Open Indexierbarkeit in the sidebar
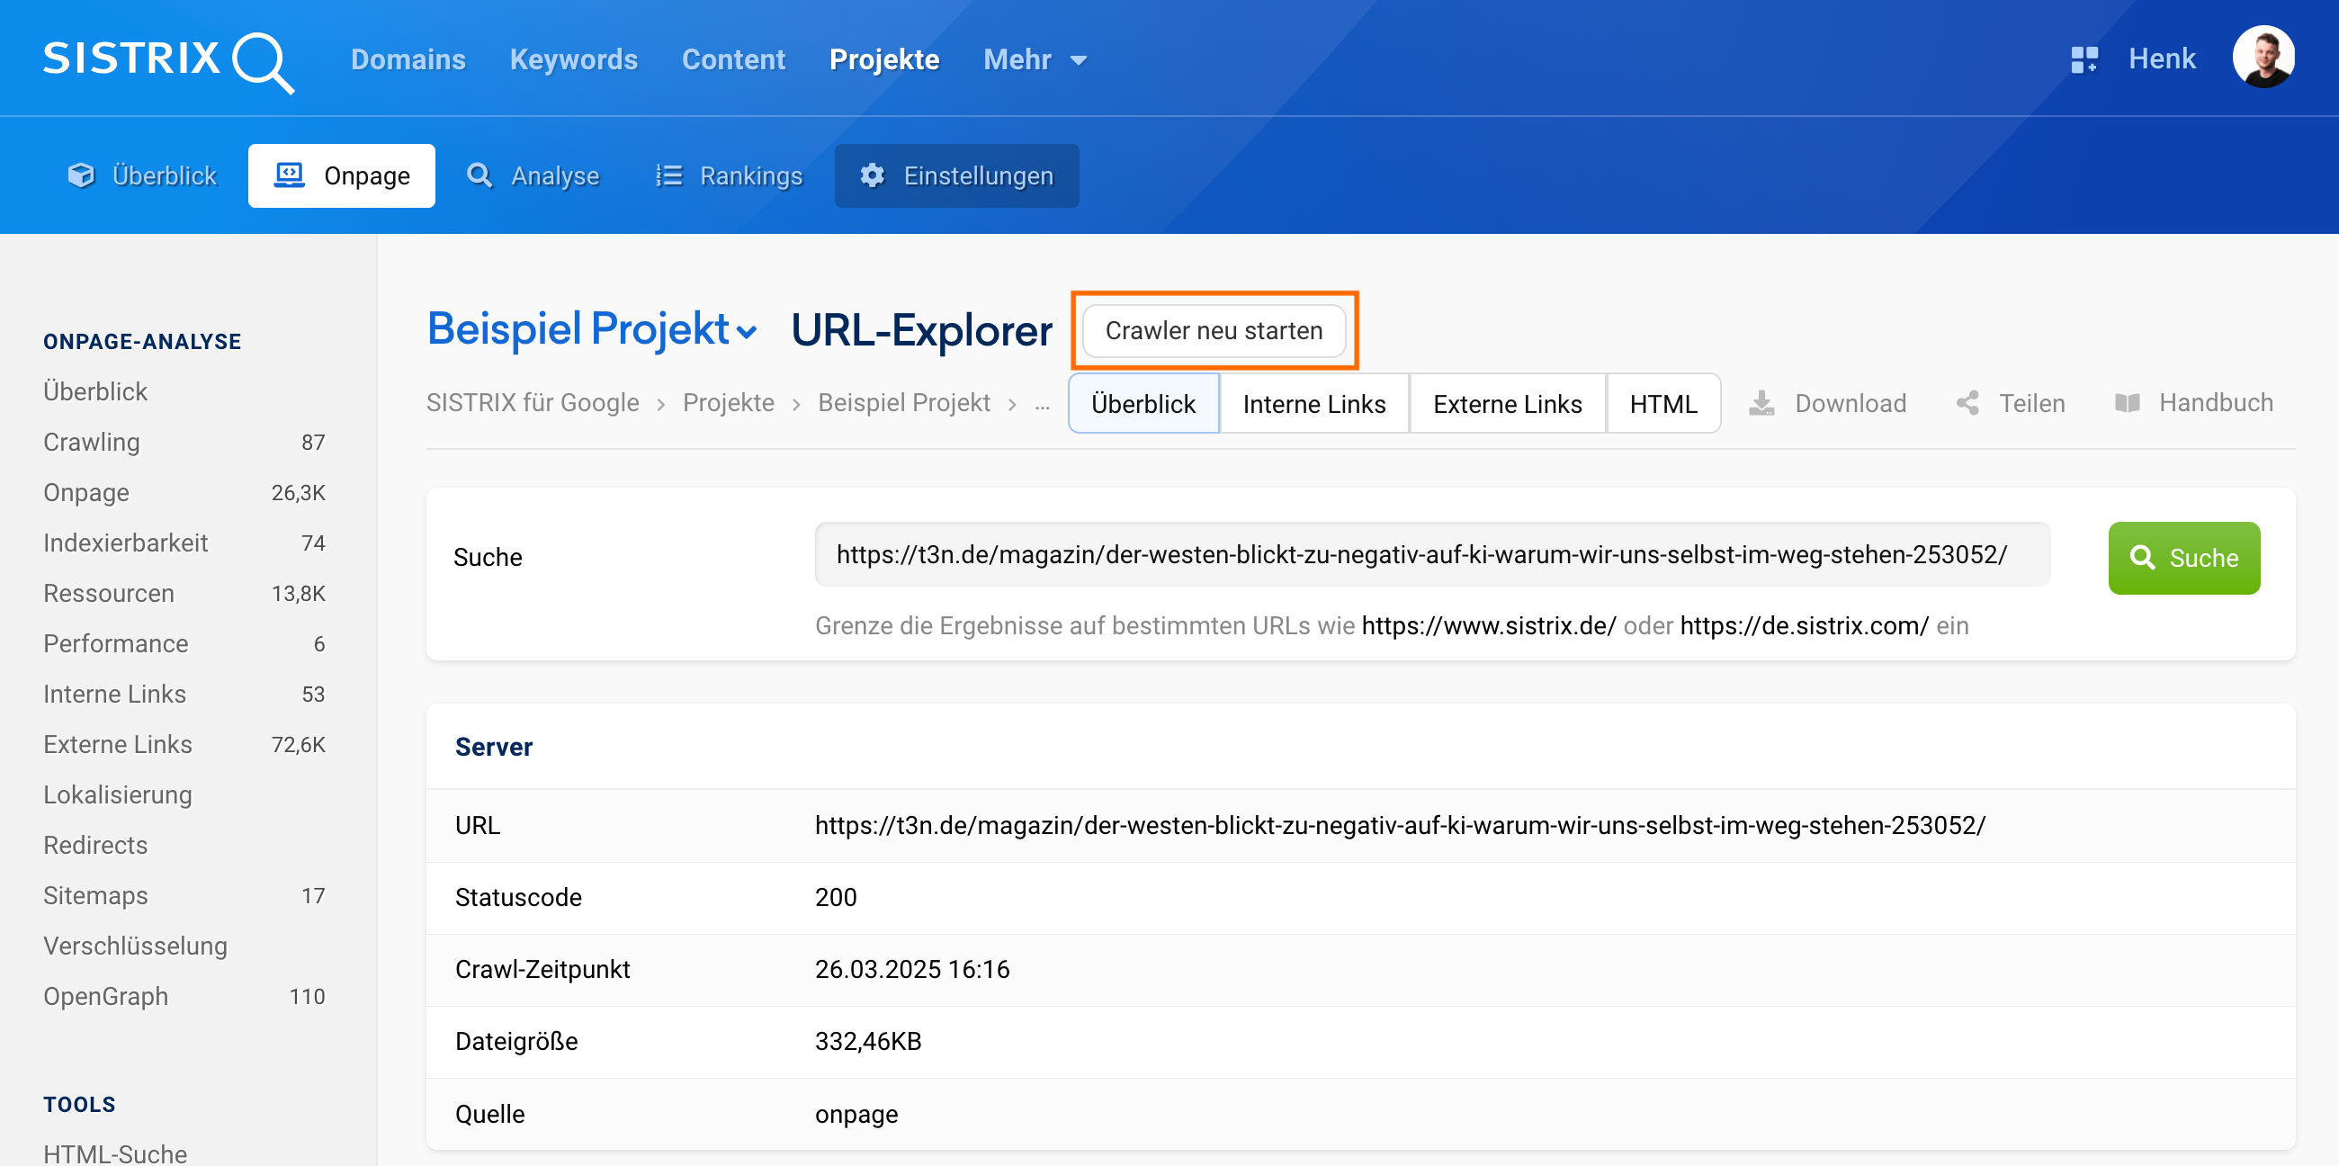The width and height of the screenshot is (2339, 1166). tap(125, 543)
